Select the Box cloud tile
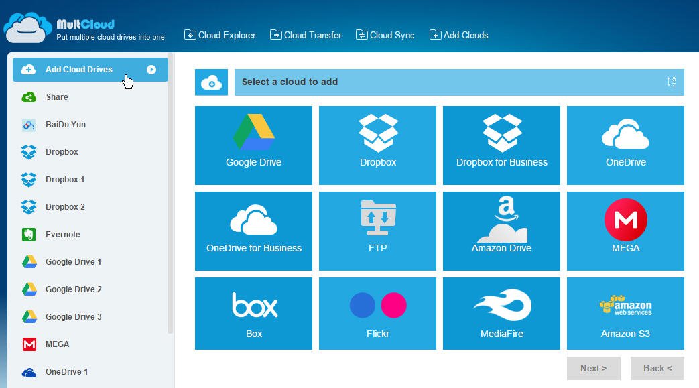699x388 pixels. coord(253,314)
